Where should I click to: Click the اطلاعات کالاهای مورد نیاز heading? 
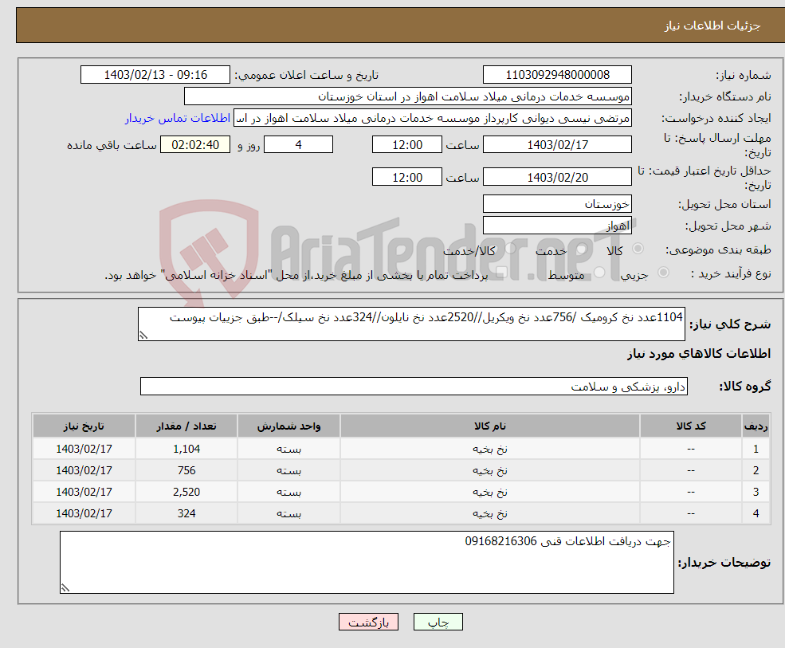click(699, 354)
